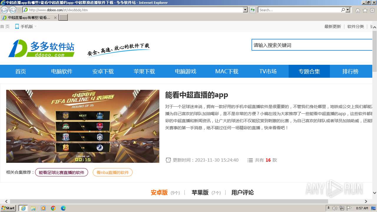Open 安卓下载 navigation item
The width and height of the screenshot is (377, 212).
pos(103,71)
